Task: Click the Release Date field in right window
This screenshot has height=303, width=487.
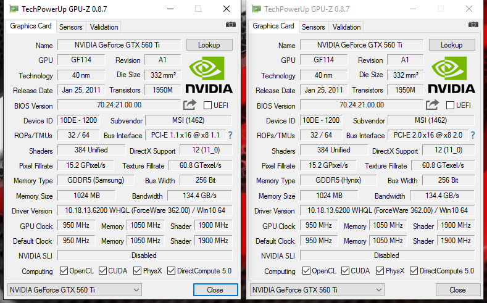Action: pos(323,90)
